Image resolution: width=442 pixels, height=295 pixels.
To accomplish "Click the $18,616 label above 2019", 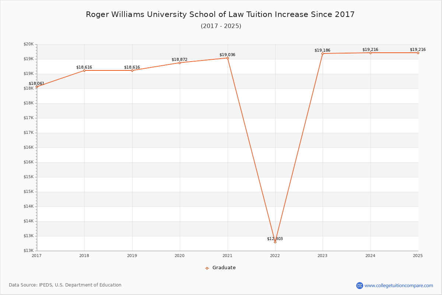I will (132, 67).
